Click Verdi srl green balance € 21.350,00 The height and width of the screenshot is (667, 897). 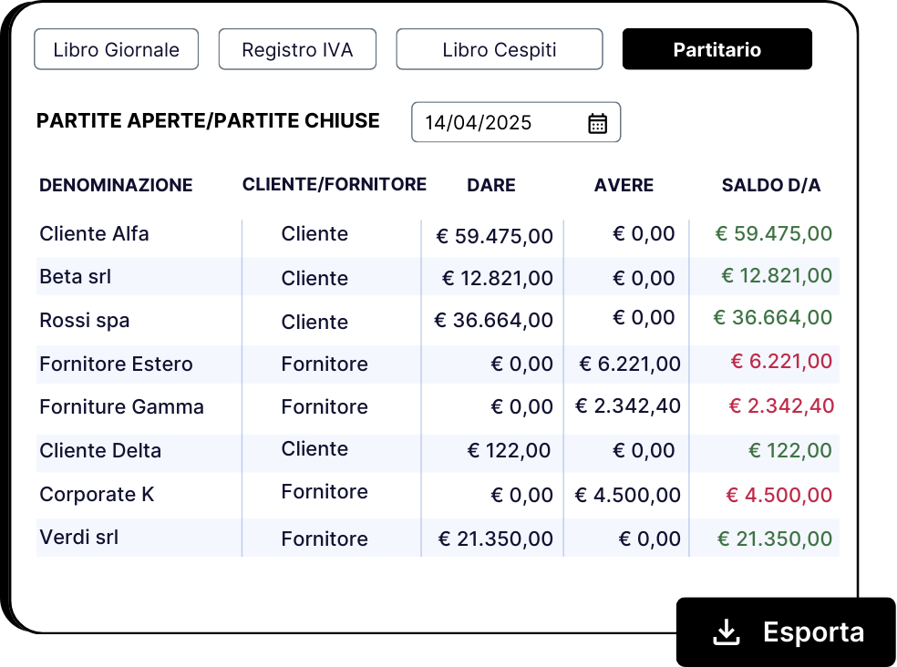pos(775,539)
